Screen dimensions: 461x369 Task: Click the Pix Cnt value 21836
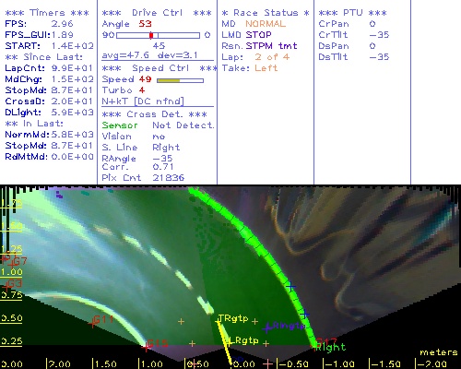point(169,177)
